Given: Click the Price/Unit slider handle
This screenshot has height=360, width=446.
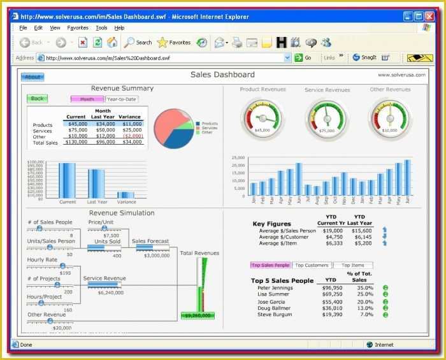Looking at the screenshot, I should 104,228.
